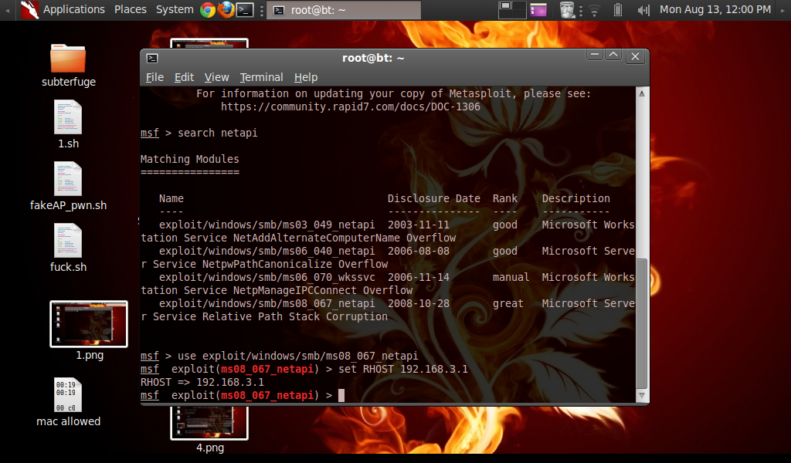Open the Places menu
This screenshot has width=791, height=463.
tap(130, 9)
